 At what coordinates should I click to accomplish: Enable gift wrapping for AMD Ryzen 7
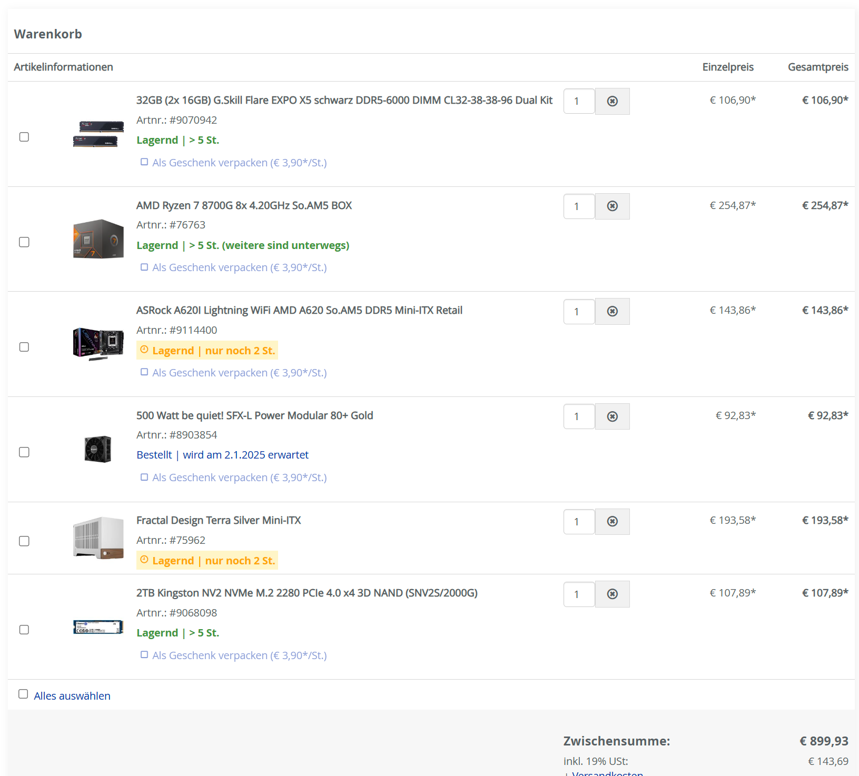[144, 267]
